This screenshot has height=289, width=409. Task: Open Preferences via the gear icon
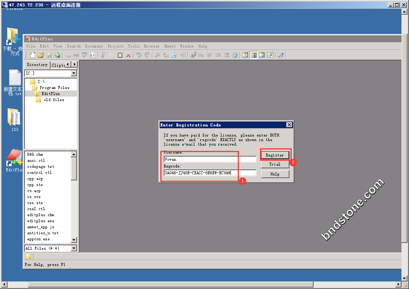click(x=235, y=55)
